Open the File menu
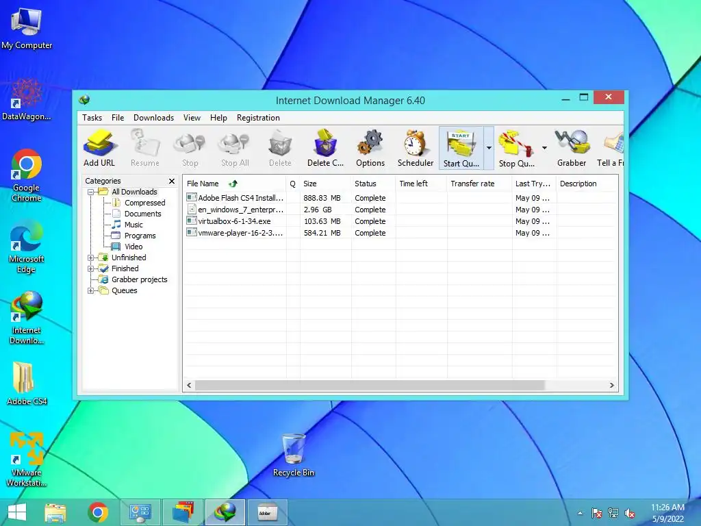The width and height of the screenshot is (701, 526). pyautogui.click(x=118, y=118)
